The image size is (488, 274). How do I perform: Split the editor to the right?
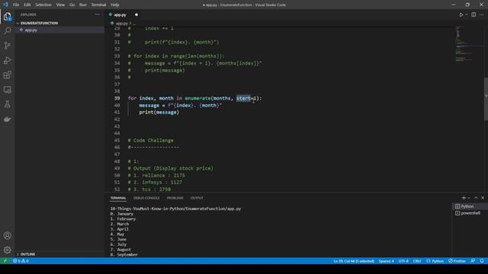(x=474, y=14)
